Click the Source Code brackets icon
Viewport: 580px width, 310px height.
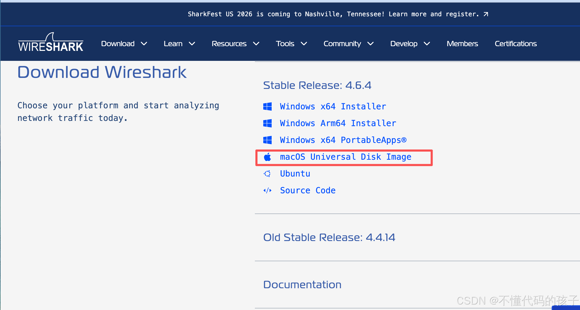[x=267, y=190]
